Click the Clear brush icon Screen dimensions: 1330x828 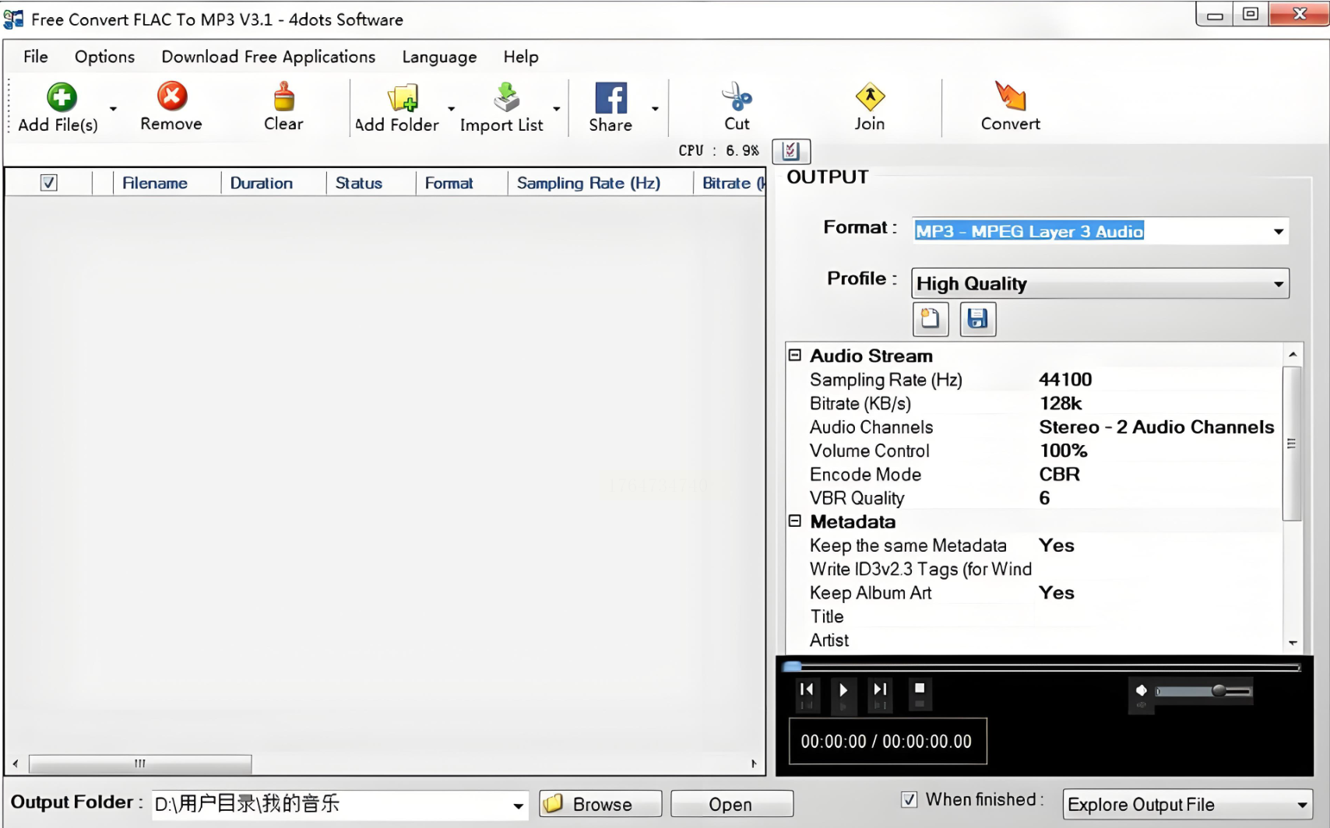pos(283,97)
